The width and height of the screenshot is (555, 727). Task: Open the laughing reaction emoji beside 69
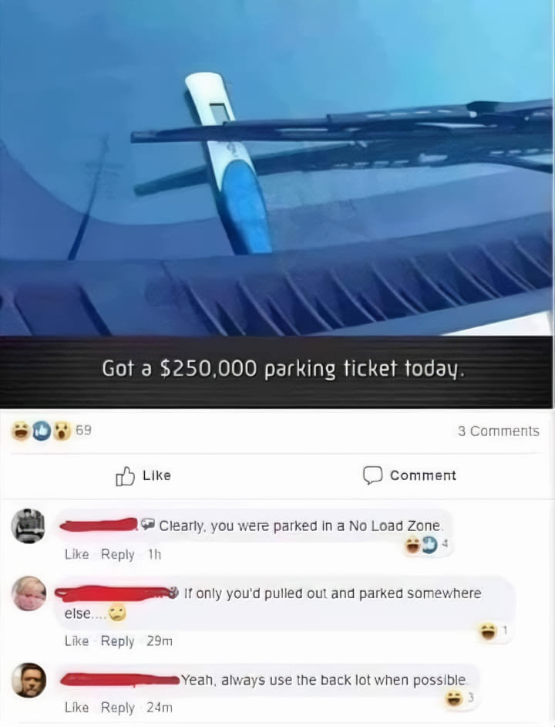[20, 431]
